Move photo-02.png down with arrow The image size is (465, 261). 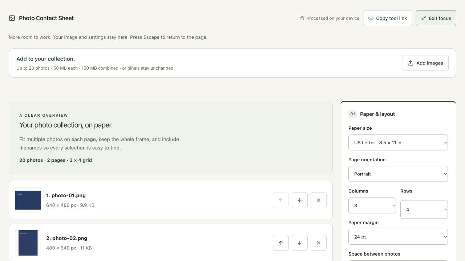tap(300, 243)
